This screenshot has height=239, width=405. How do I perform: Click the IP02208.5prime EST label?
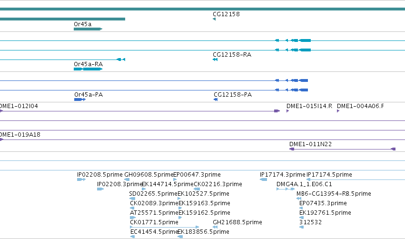click(100, 175)
